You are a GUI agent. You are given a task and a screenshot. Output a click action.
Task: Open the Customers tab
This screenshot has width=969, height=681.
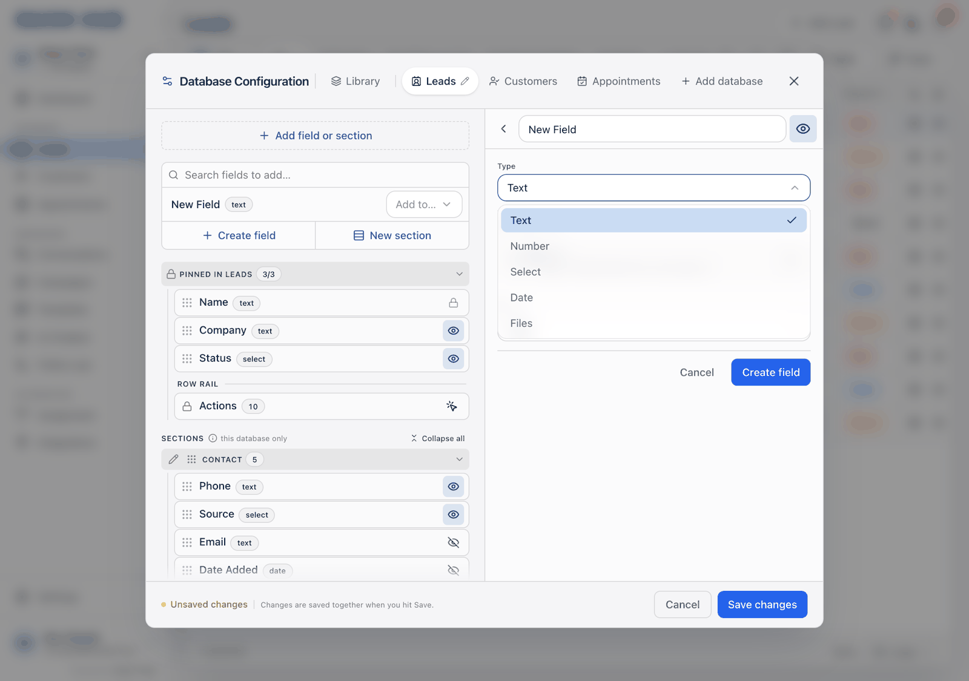pyautogui.click(x=523, y=81)
